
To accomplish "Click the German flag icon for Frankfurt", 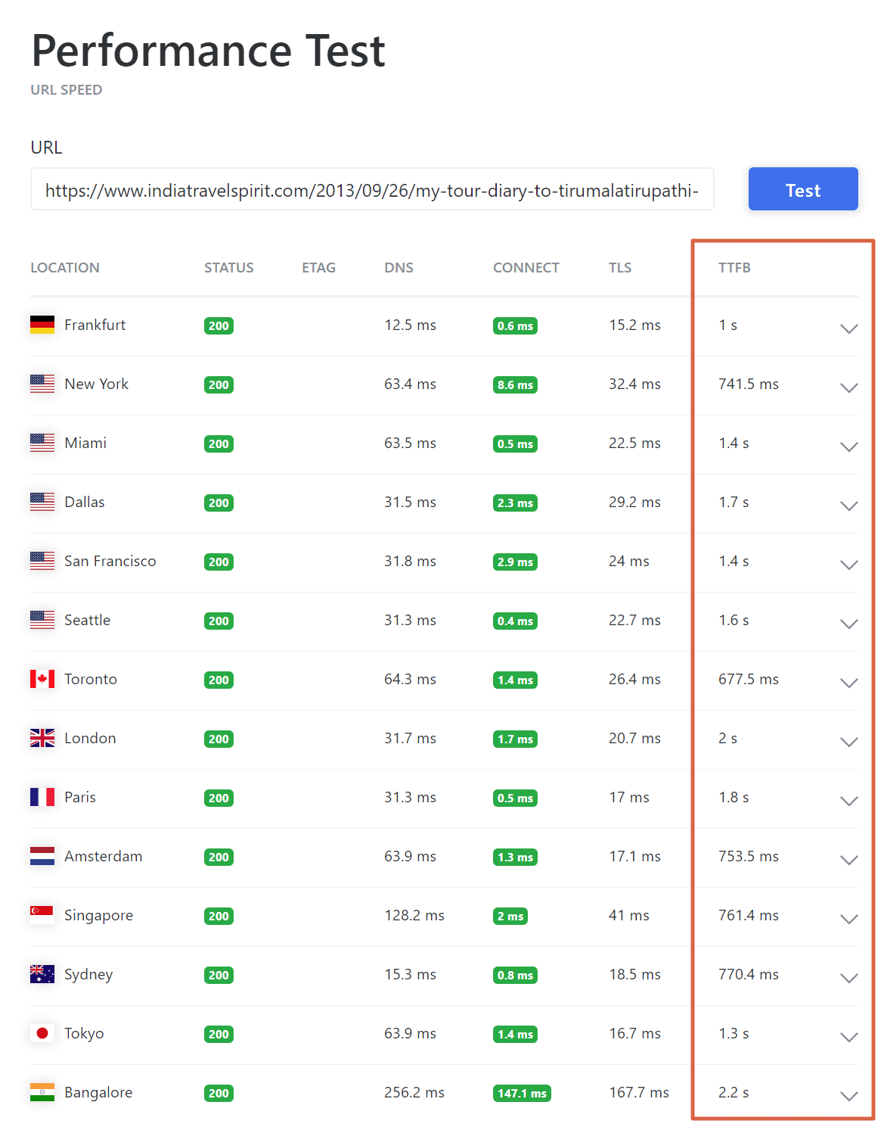I will pyautogui.click(x=42, y=325).
